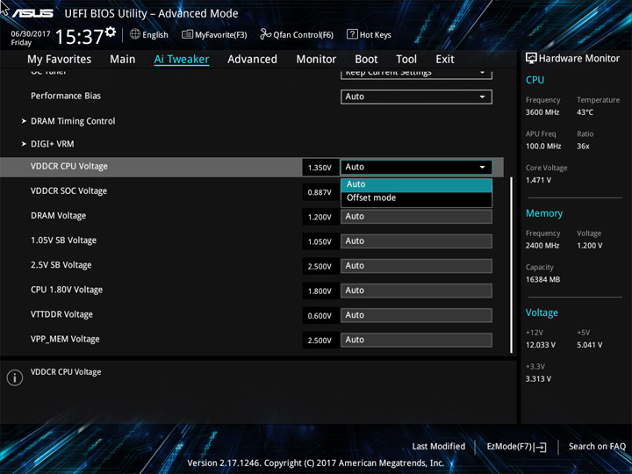632x474 pixels.
Task: Click the Hot Keys question mark icon
Action: [352, 34]
